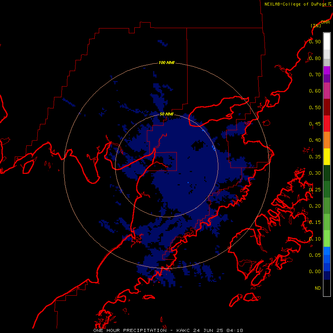Pick the bright red legend swatch near 0.45
333x333 pixels.
[327, 124]
